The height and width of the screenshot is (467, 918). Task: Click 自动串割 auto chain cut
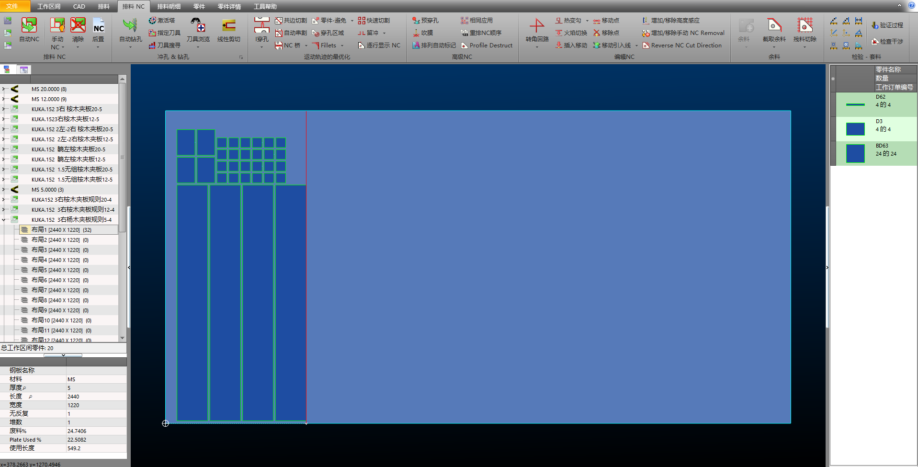coord(291,33)
